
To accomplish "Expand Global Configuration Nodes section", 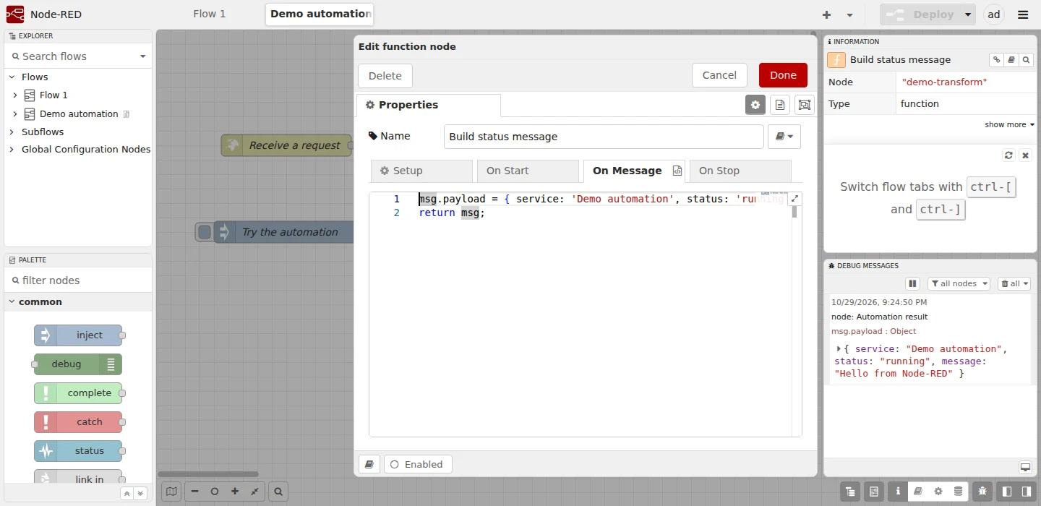I will (12, 149).
